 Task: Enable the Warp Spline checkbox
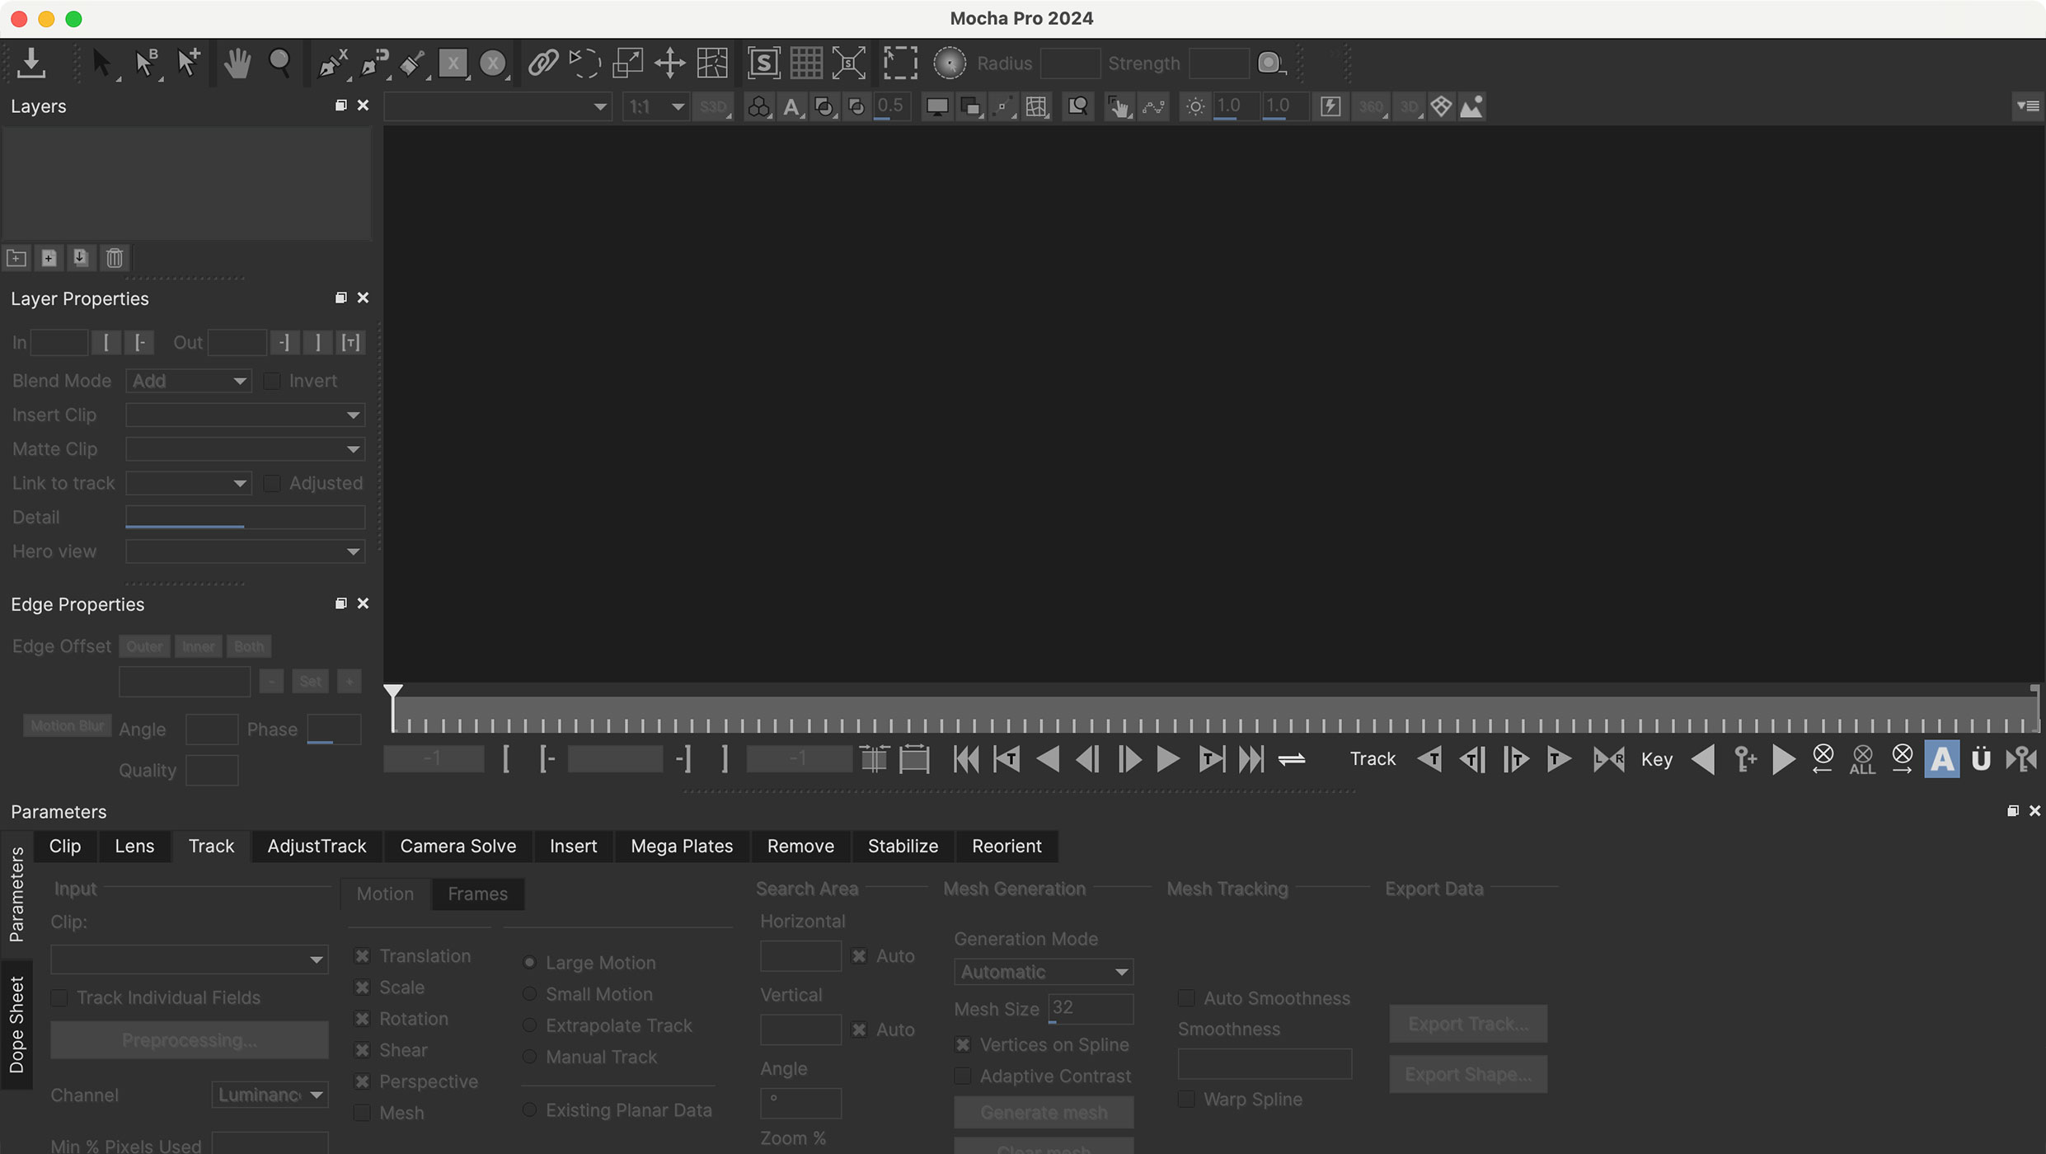[x=1186, y=1100]
